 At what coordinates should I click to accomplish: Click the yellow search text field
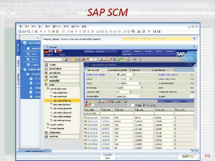(x=156, y=38)
